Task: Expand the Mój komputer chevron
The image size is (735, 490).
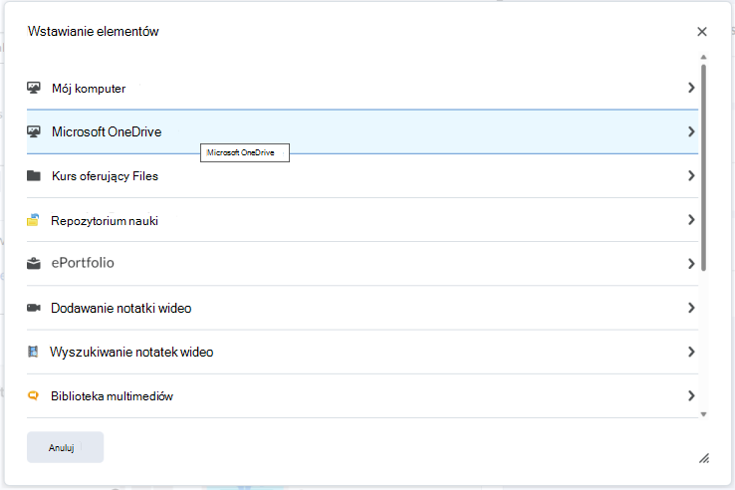Action: click(x=691, y=88)
